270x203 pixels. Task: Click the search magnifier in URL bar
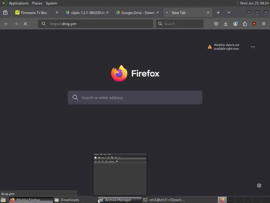(x=44, y=24)
